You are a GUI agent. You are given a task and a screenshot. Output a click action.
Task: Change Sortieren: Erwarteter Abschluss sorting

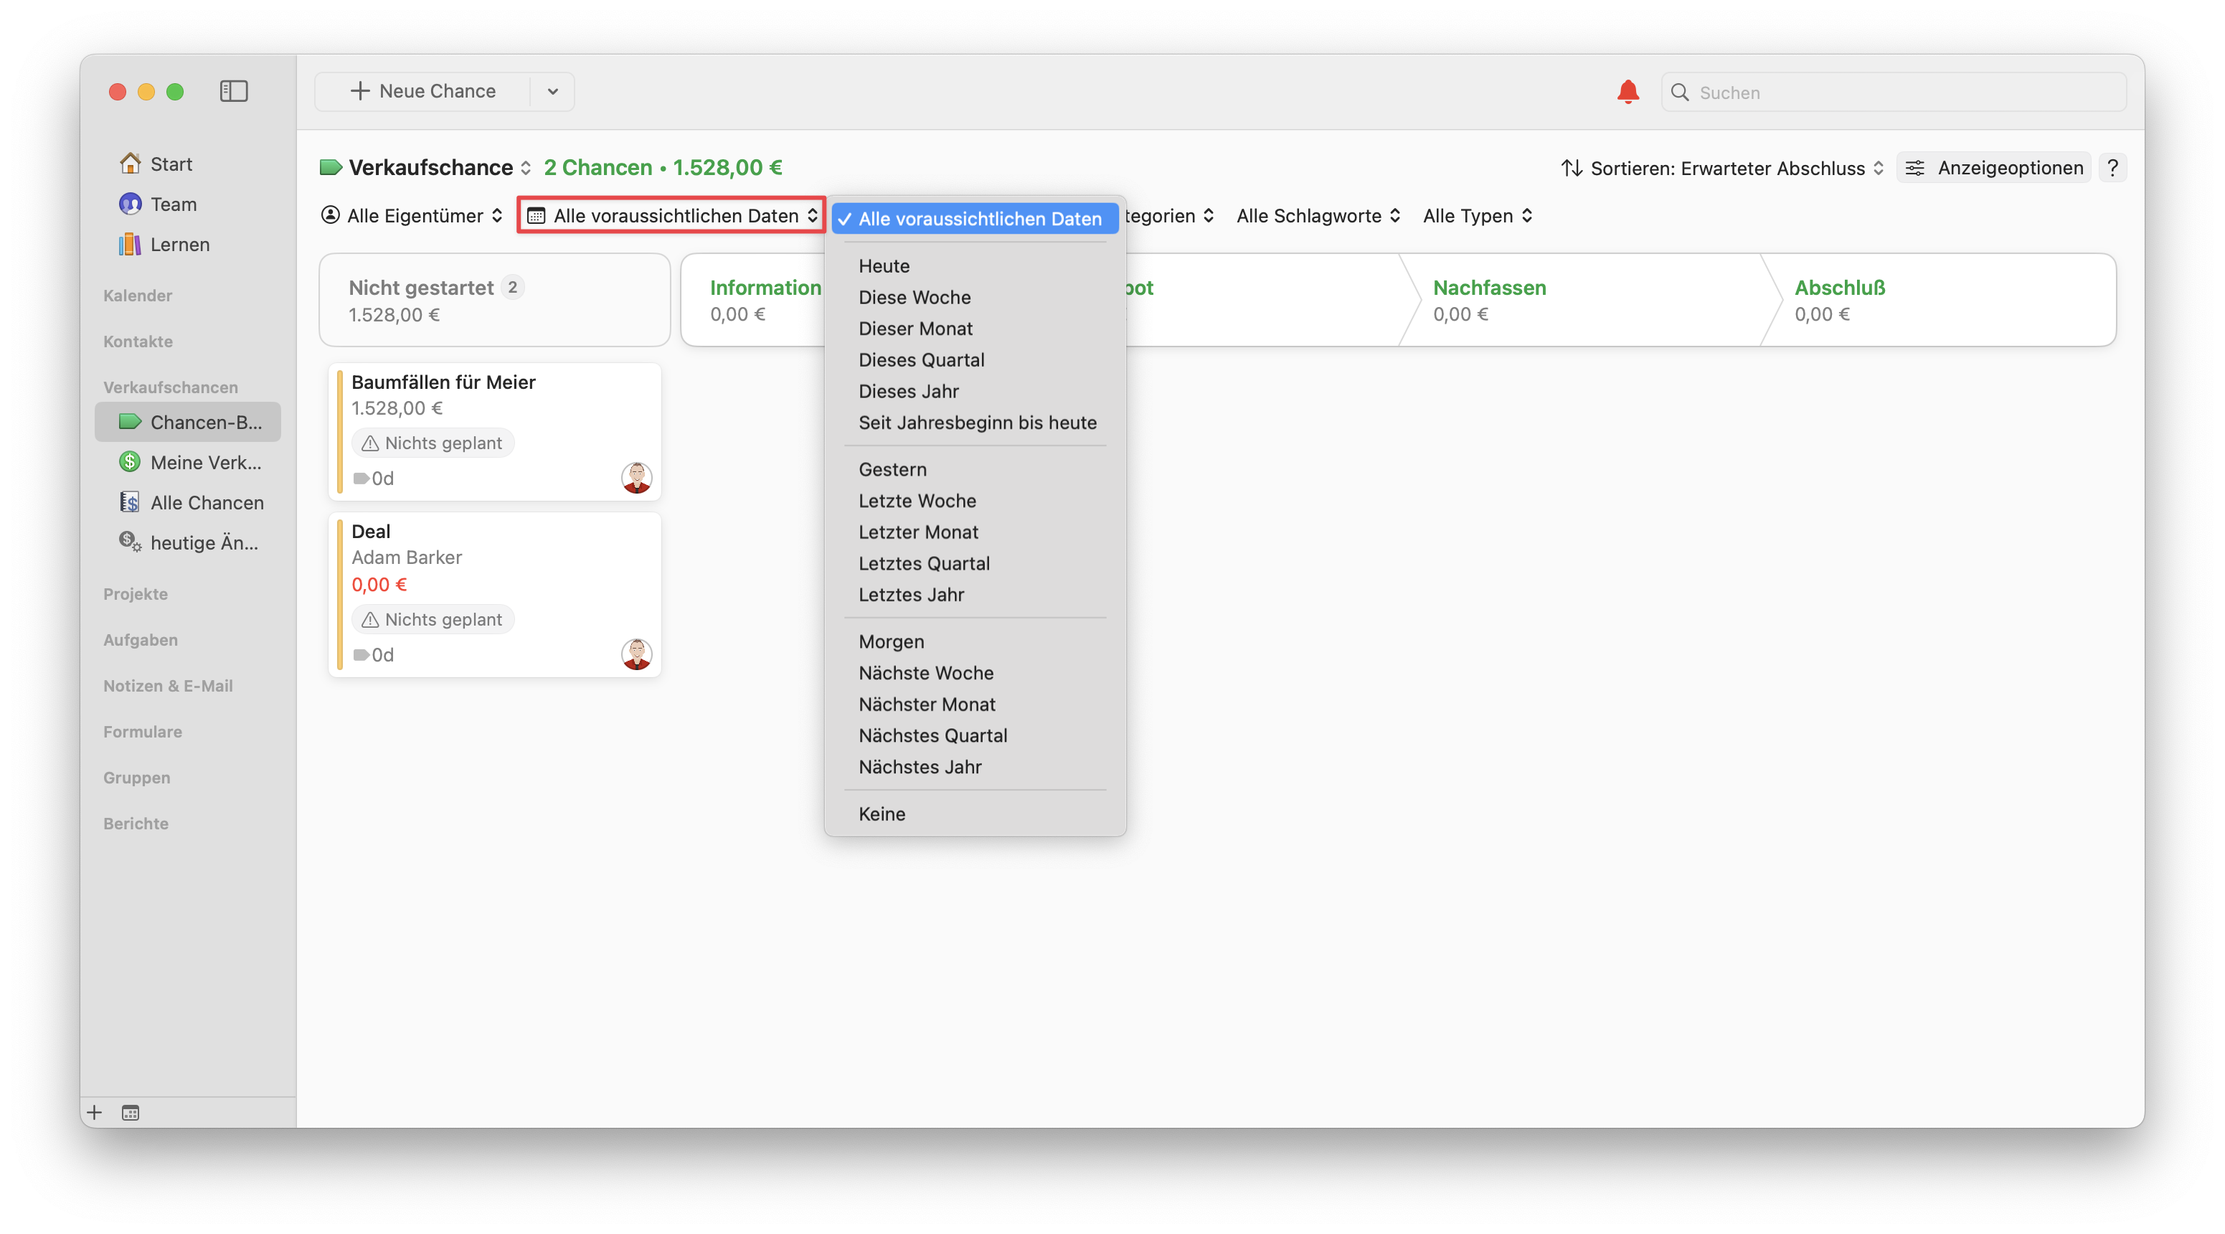(1721, 169)
